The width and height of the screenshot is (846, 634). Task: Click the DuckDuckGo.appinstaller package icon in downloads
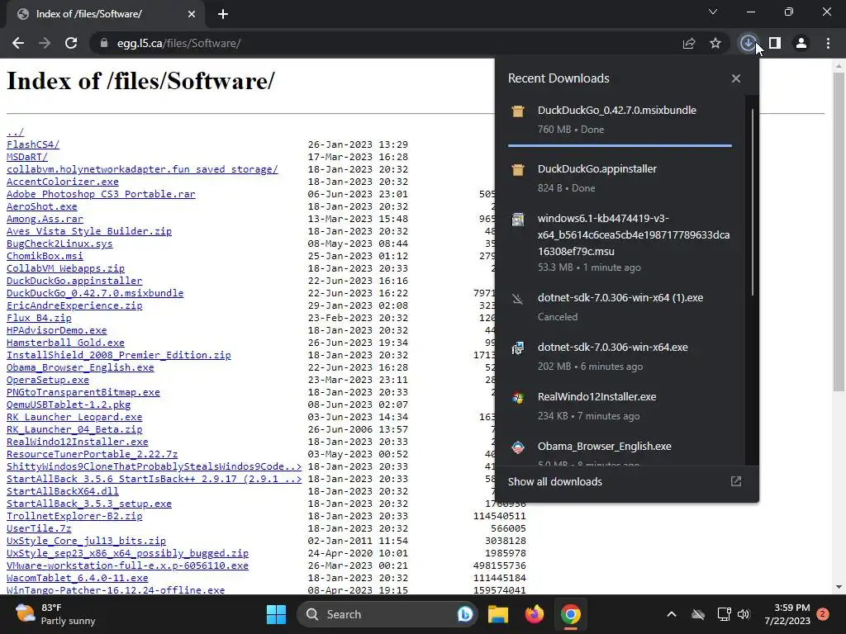518,170
